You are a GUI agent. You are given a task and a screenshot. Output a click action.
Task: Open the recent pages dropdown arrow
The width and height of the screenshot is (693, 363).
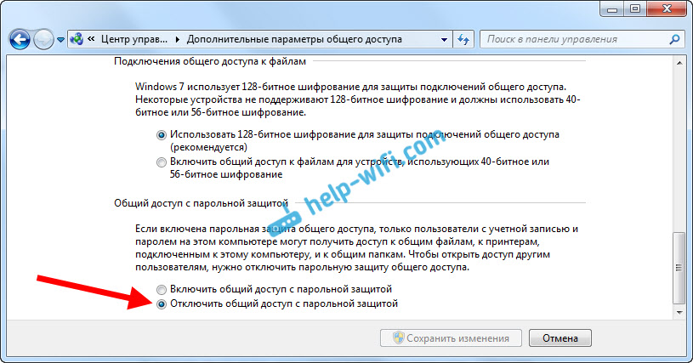click(60, 40)
